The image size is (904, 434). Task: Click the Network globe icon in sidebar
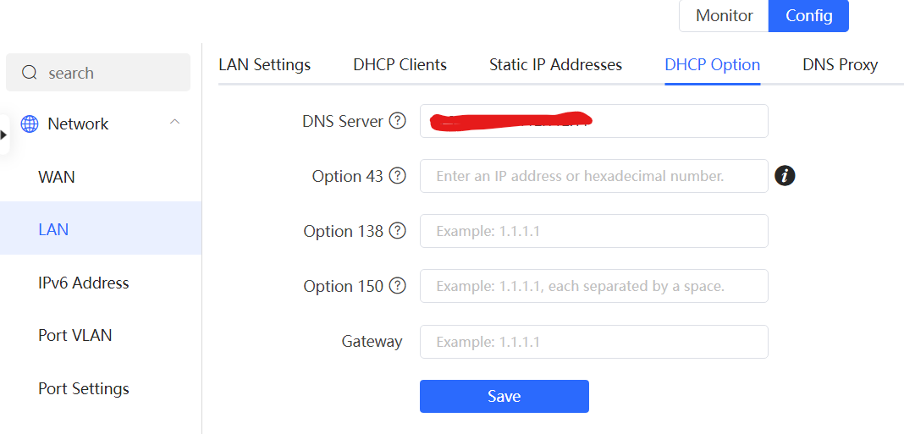(30, 124)
